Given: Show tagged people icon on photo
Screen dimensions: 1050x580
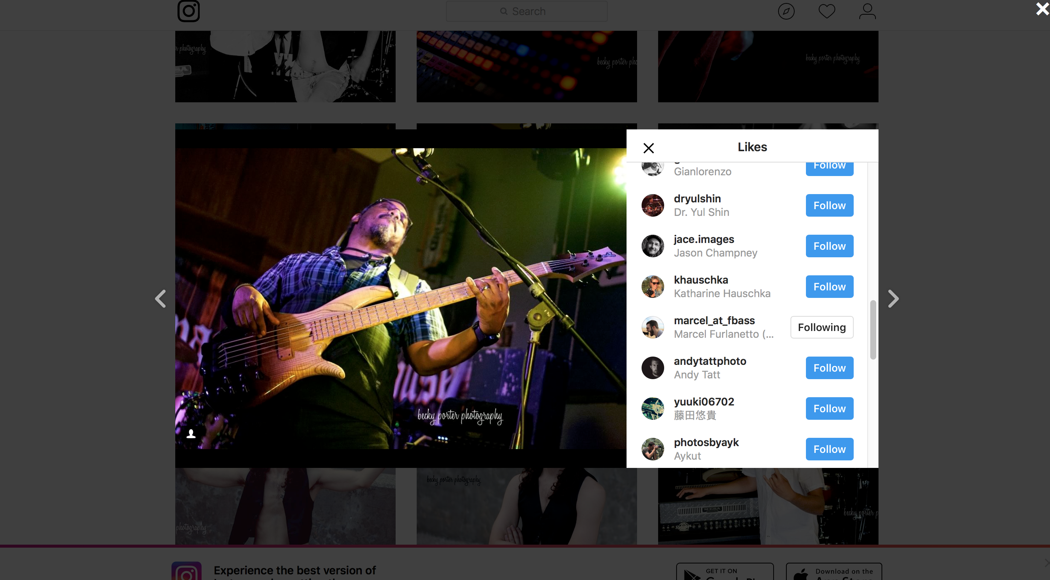Looking at the screenshot, I should 191,434.
